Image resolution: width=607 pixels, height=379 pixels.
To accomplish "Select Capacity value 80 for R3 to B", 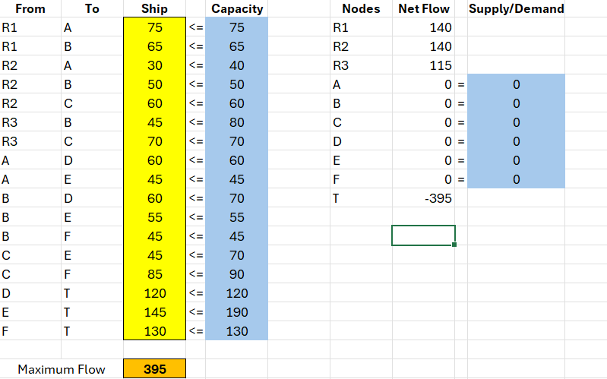I will 236,122.
